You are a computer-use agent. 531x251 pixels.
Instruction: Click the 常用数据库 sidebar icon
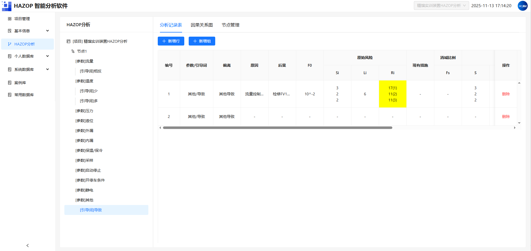[x=10, y=95]
